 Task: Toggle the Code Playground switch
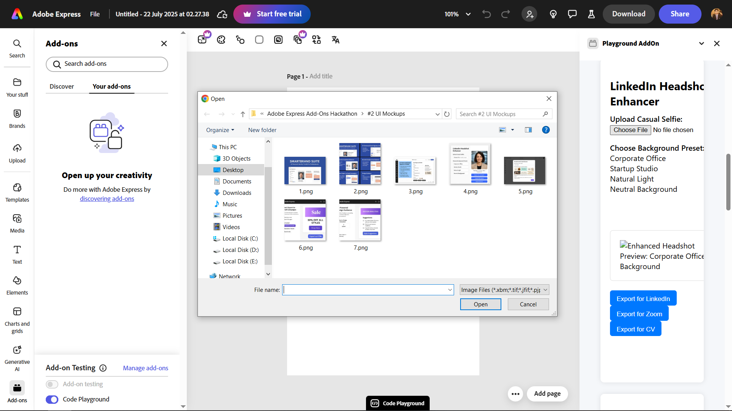point(52,399)
